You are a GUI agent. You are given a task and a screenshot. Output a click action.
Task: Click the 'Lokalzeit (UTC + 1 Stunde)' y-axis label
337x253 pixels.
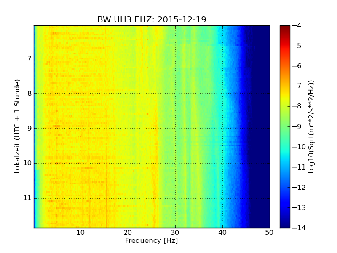click(17, 126)
